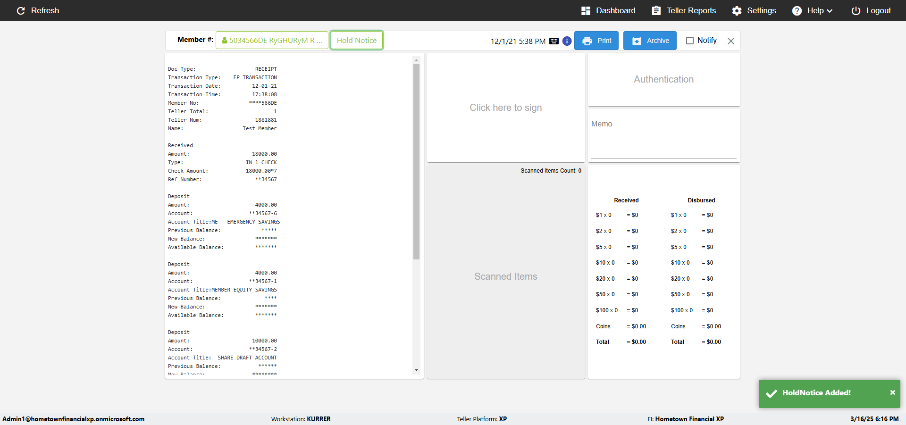Click the green member person icon
The width and height of the screenshot is (906, 425).
[x=225, y=41]
